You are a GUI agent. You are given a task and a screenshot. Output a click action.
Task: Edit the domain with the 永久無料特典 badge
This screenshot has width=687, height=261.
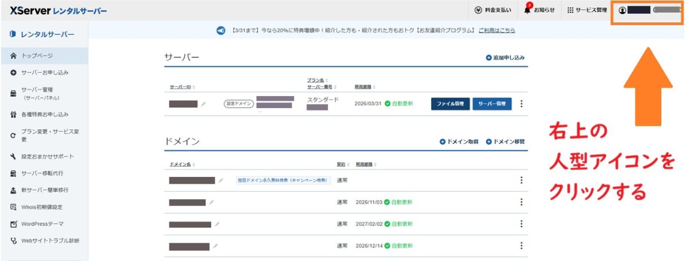221,181
